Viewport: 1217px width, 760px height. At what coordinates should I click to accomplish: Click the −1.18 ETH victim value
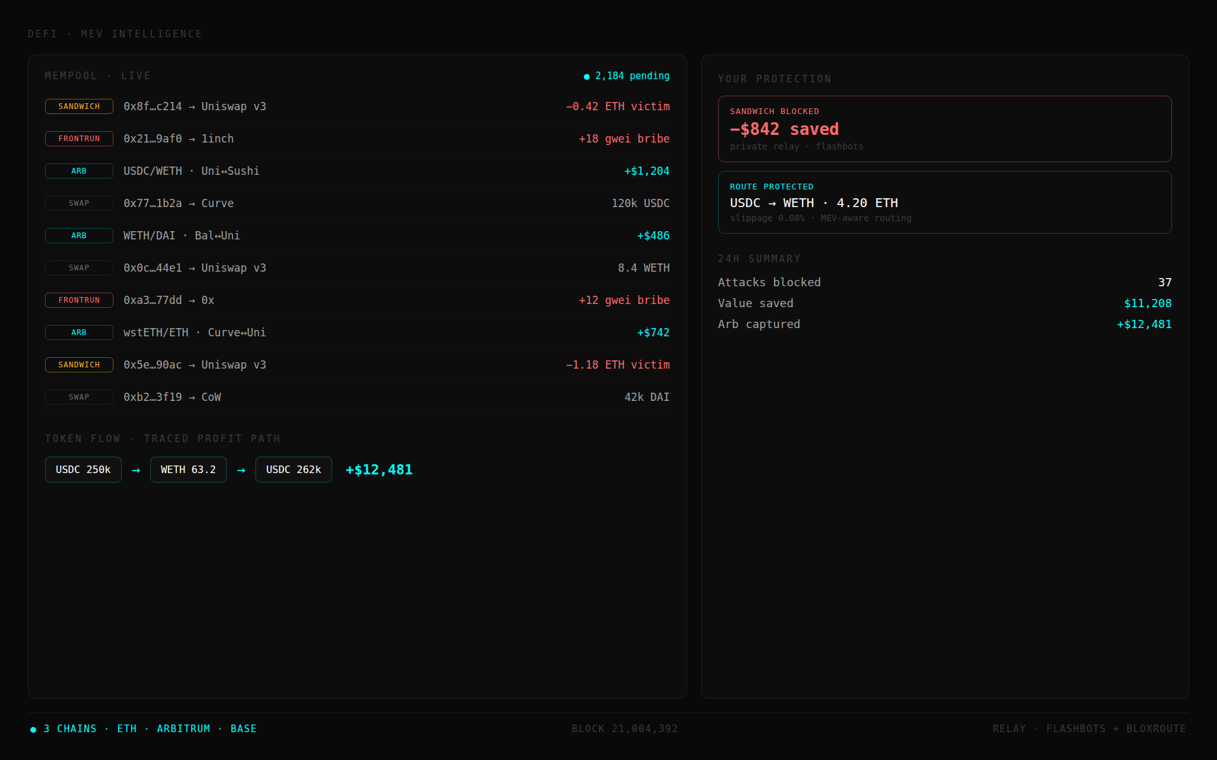[x=618, y=365]
